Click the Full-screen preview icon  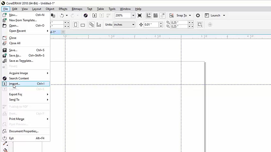[x=140, y=15]
